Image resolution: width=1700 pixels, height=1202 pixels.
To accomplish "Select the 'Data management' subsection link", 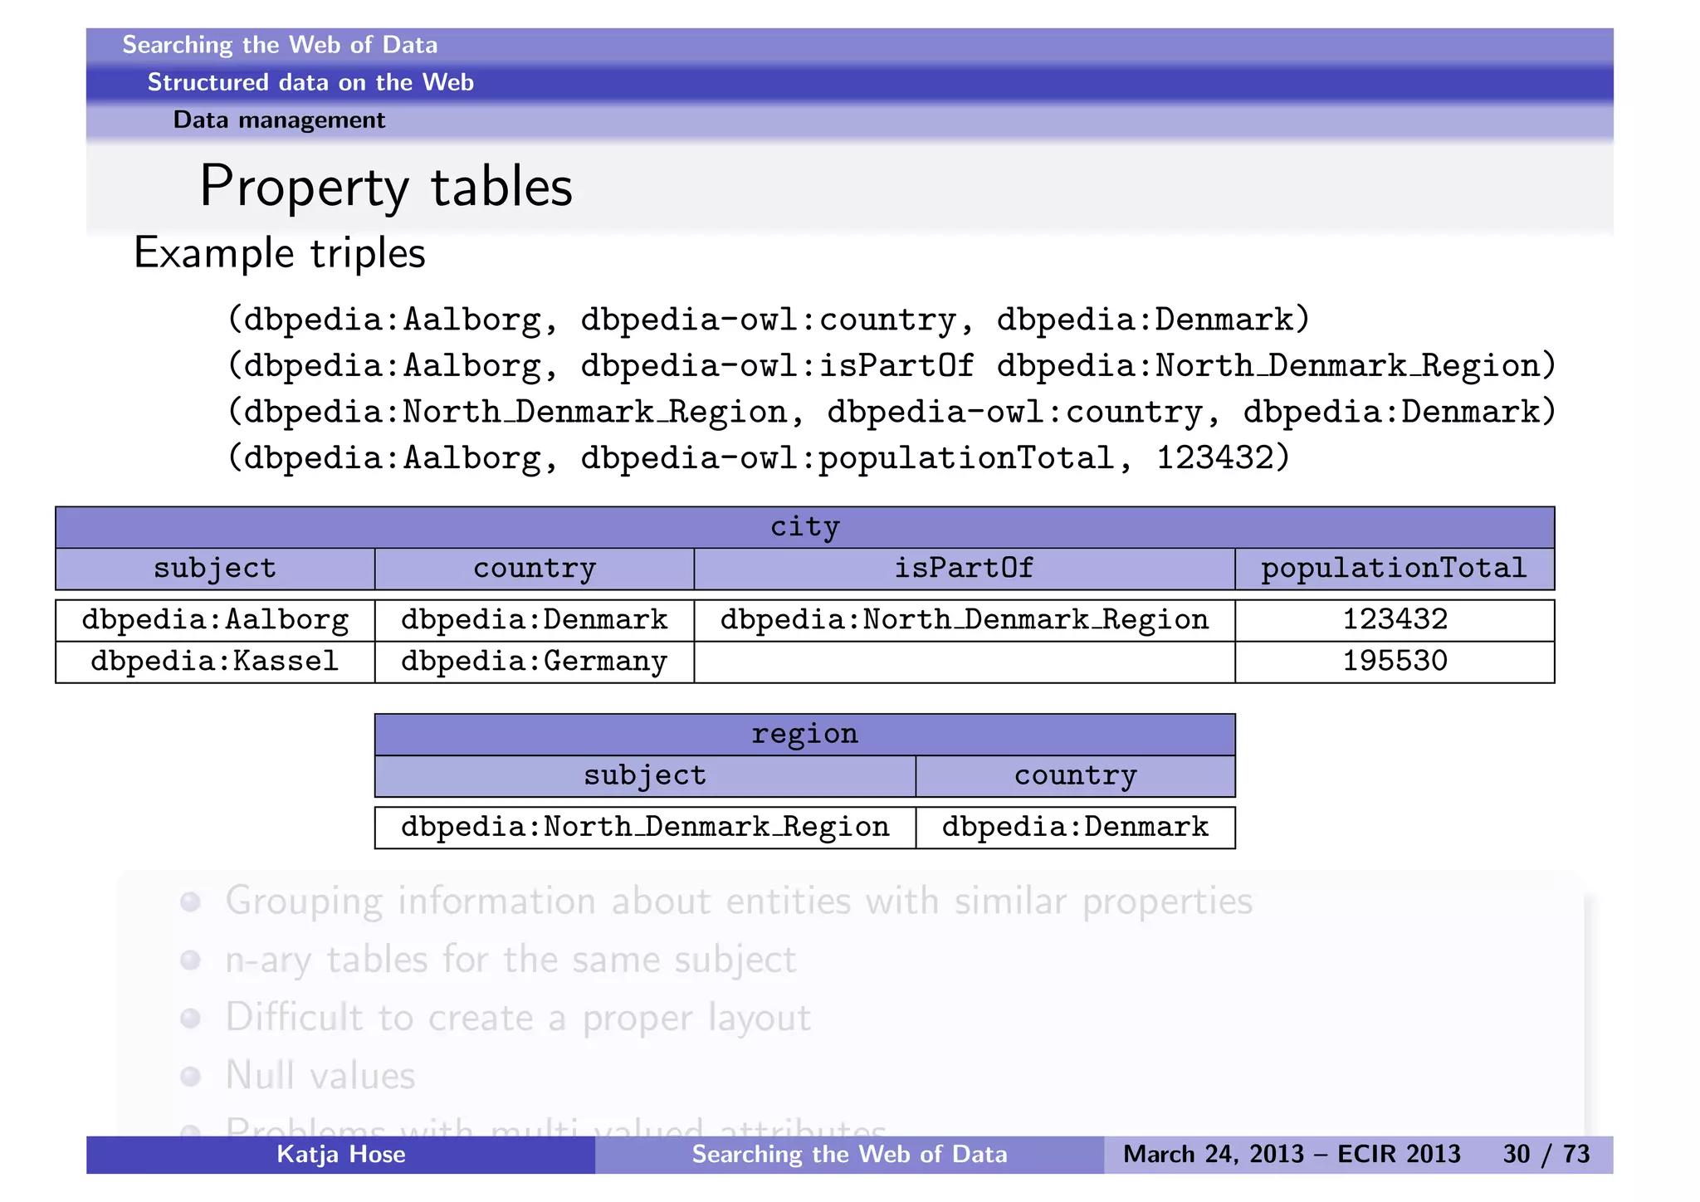I will 279,120.
